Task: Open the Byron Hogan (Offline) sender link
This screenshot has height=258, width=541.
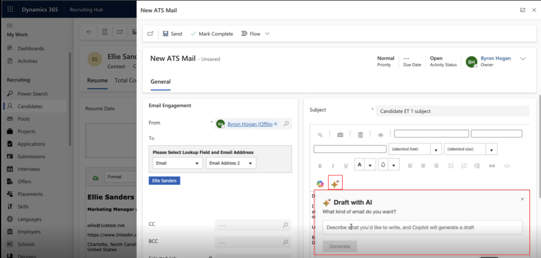Action: (250, 124)
